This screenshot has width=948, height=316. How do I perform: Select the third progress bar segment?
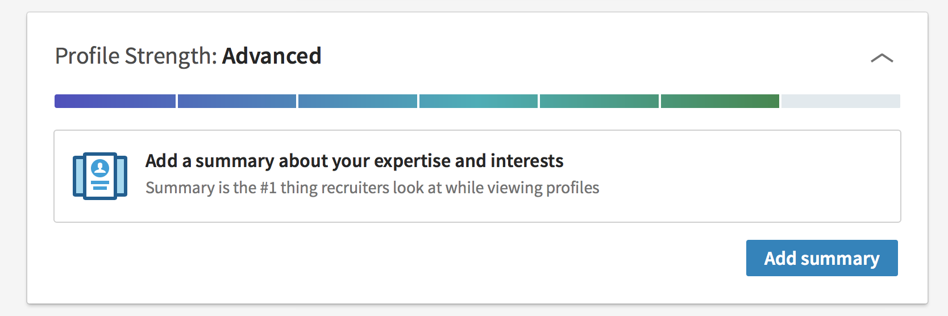pos(357,101)
